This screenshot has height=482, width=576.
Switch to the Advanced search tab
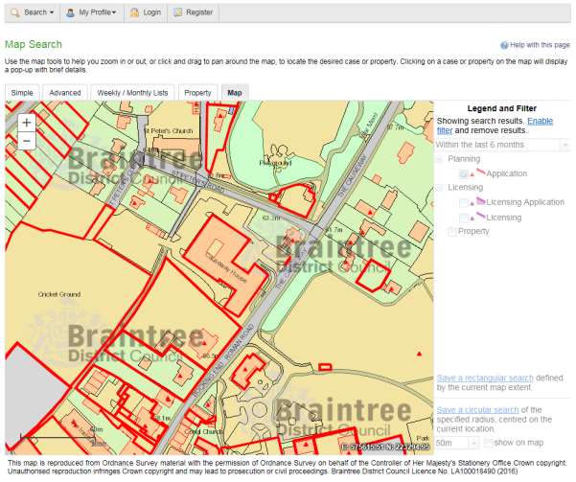65,93
